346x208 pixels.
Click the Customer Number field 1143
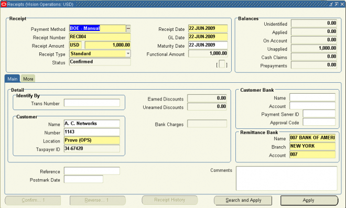click(92, 132)
